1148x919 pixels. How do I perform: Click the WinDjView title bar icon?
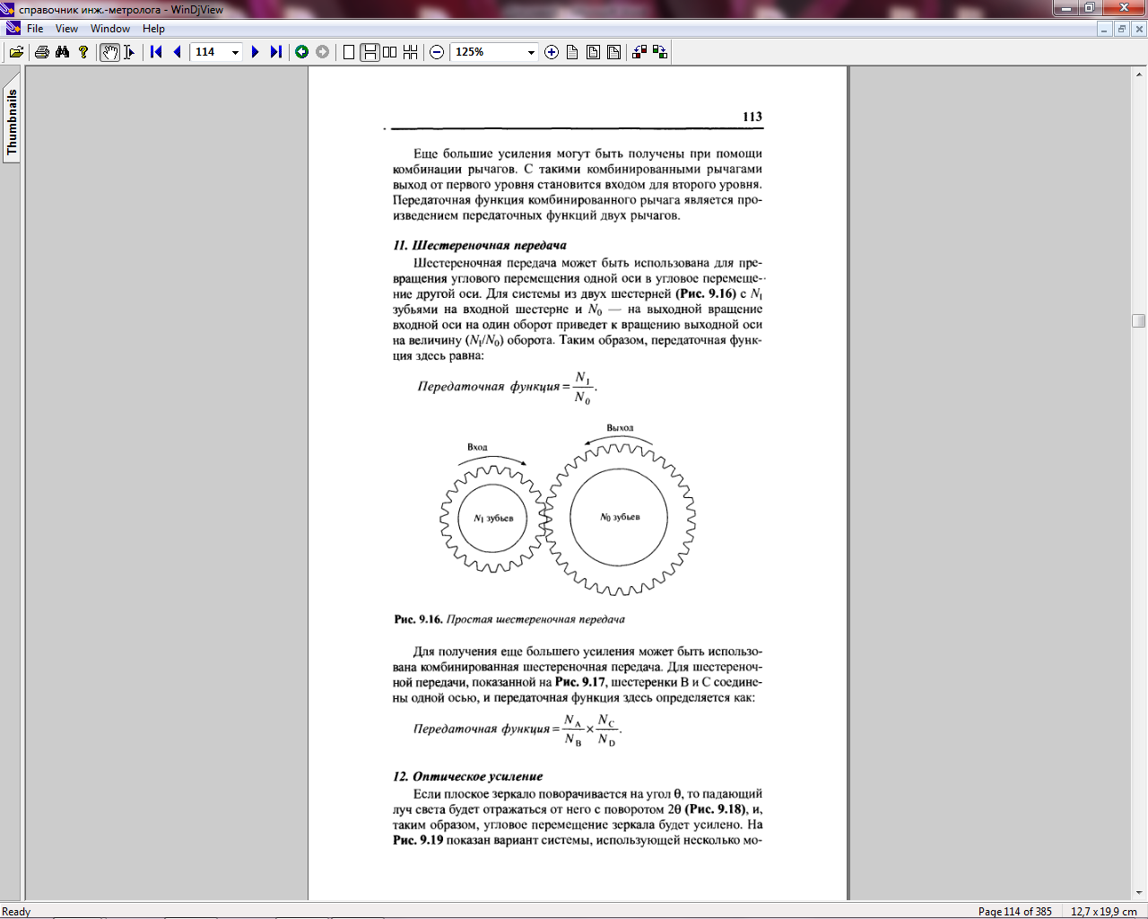[x=8, y=9]
